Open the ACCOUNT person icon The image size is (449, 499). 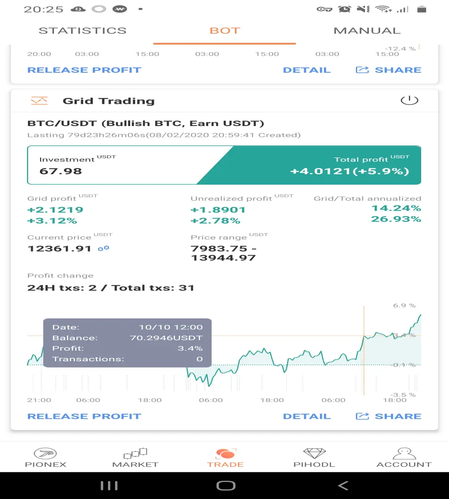coord(404,453)
